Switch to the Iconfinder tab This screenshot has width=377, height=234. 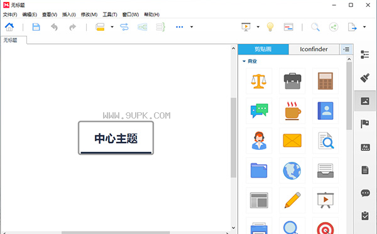click(x=314, y=49)
